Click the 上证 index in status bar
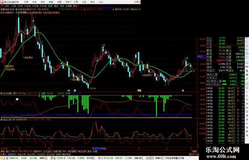Screen dimensions: 249x160 (x=6, y=158)
